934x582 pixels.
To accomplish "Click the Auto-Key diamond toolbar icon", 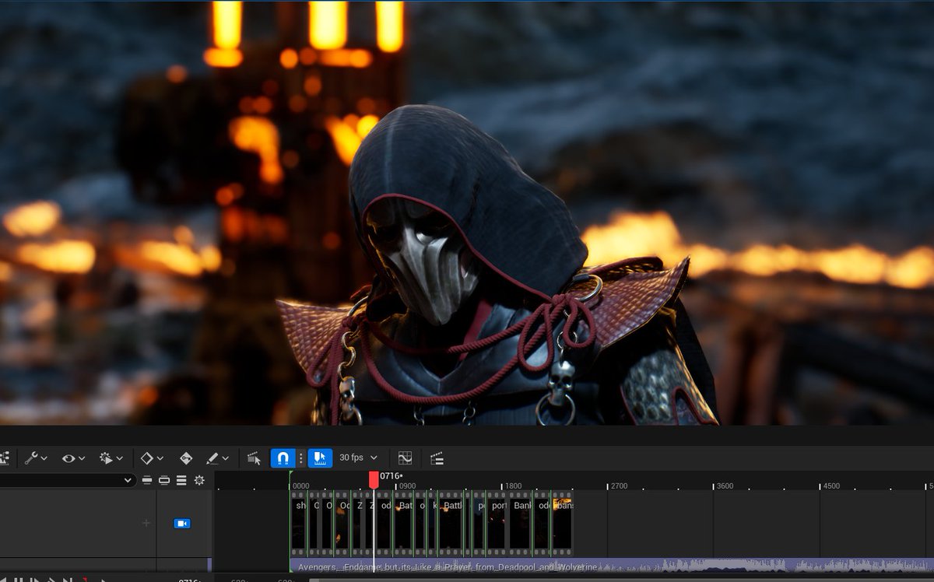I will coord(186,458).
